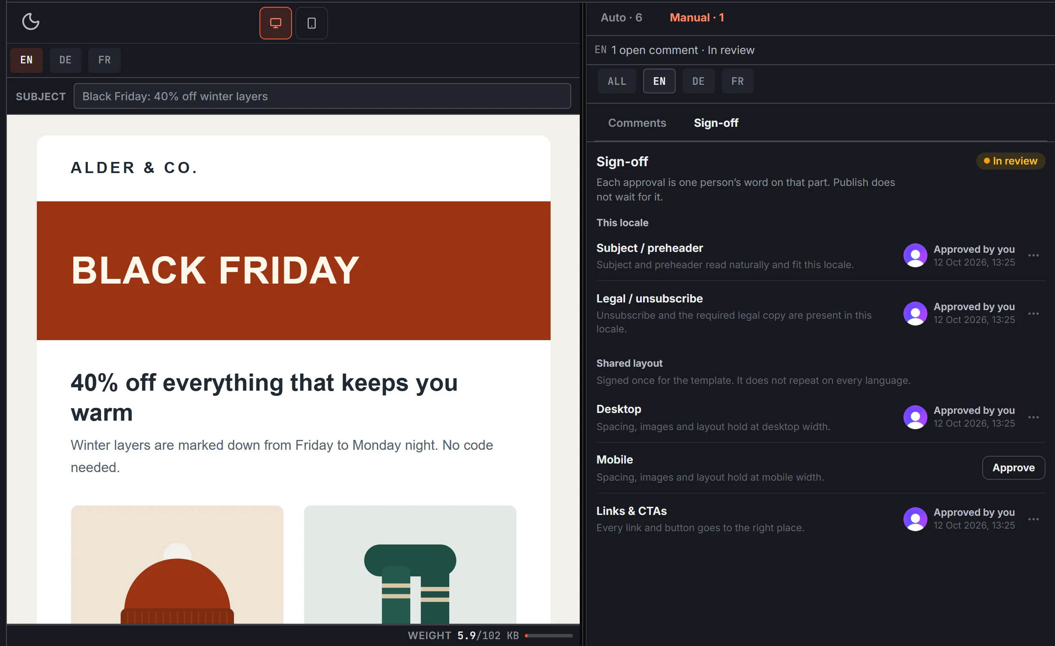Switch to desktop preview icon
1055x646 pixels.
tap(275, 23)
